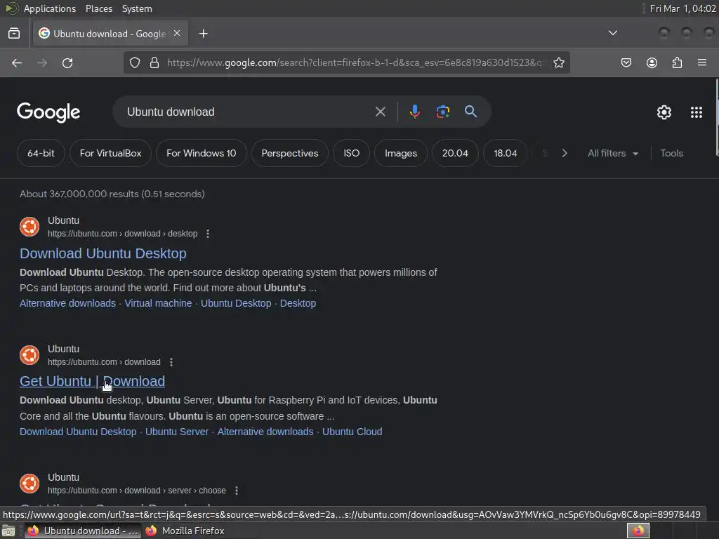Image resolution: width=719 pixels, height=539 pixels.
Task: Open the second result's Alternative downloads sublink
Action: 265,432
